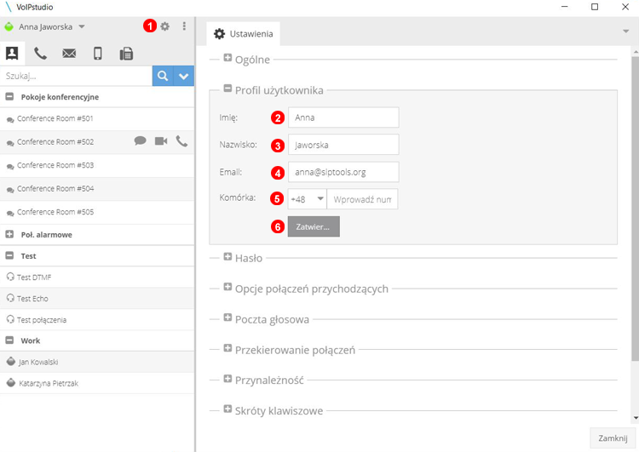Collapse the Pokoje konferencyjne group
Image resolution: width=639 pixels, height=452 pixels.
pos(9,97)
